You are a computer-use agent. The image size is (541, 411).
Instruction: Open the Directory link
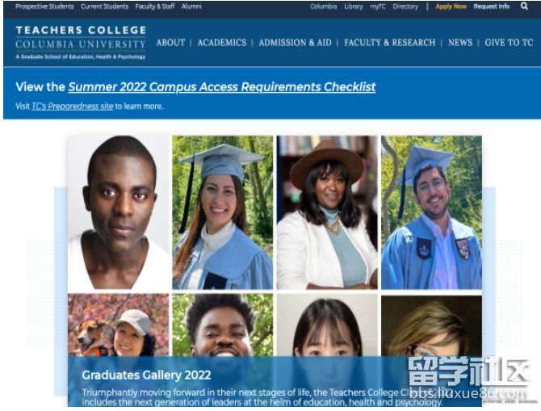pos(405,6)
